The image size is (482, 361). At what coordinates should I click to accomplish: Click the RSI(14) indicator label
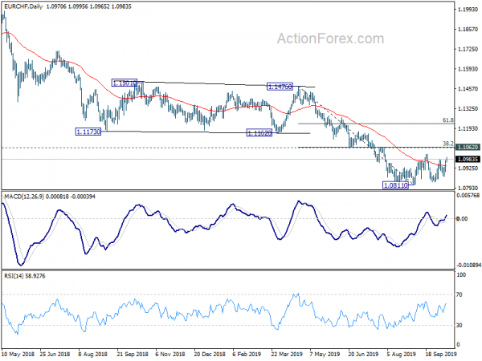(x=14, y=276)
